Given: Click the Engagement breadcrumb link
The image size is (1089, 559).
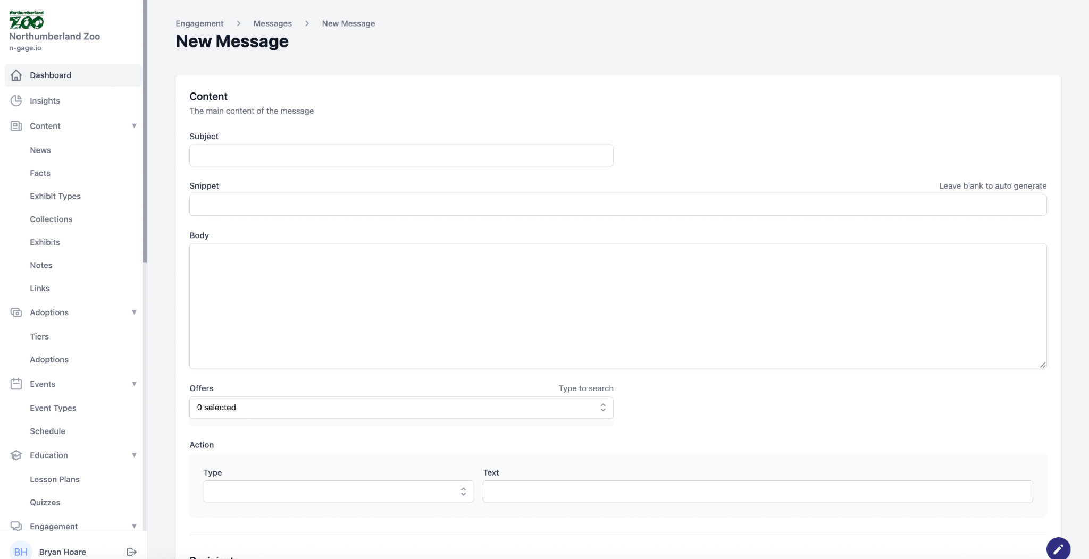Looking at the screenshot, I should (x=199, y=23).
